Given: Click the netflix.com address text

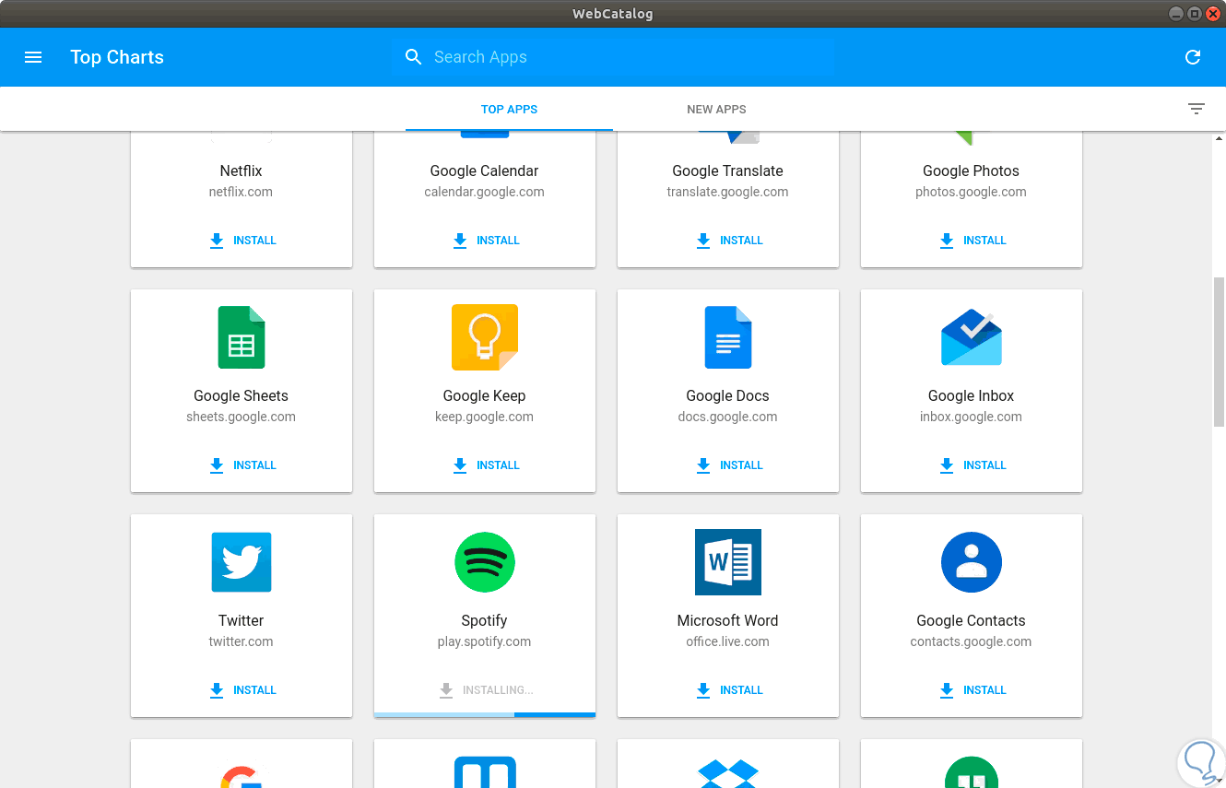Looking at the screenshot, I should pos(241,192).
